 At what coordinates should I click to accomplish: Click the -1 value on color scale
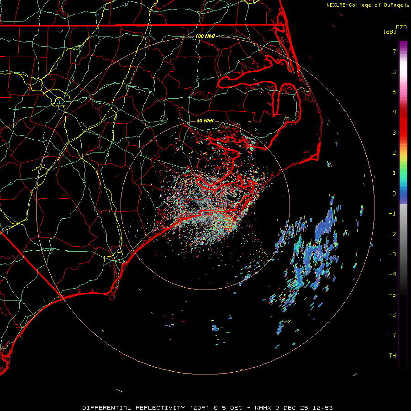392,213
